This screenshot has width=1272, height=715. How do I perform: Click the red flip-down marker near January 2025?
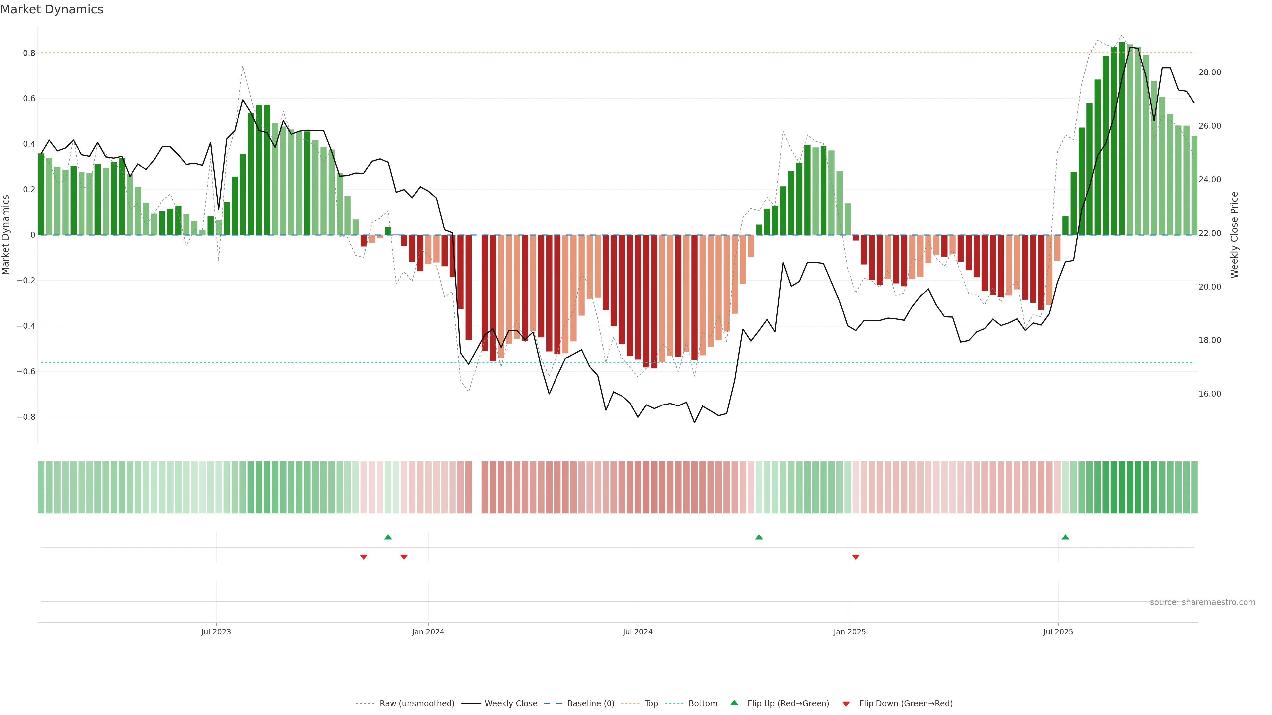pos(856,557)
